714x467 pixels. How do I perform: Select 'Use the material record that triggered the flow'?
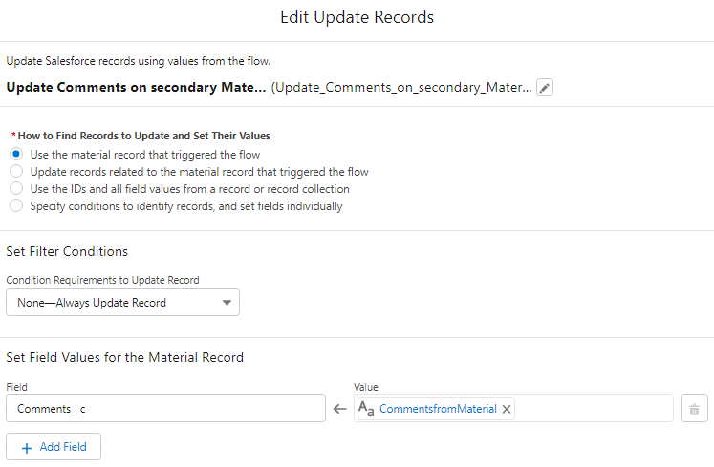coord(16,154)
